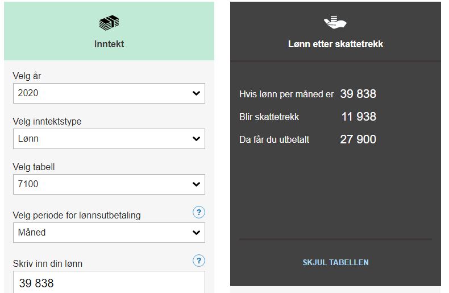
Task: Open the period dropdown showing Måned
Action: pos(109,233)
